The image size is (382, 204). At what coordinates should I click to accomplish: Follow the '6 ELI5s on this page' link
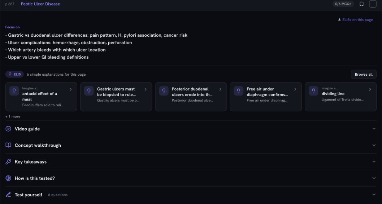click(355, 20)
